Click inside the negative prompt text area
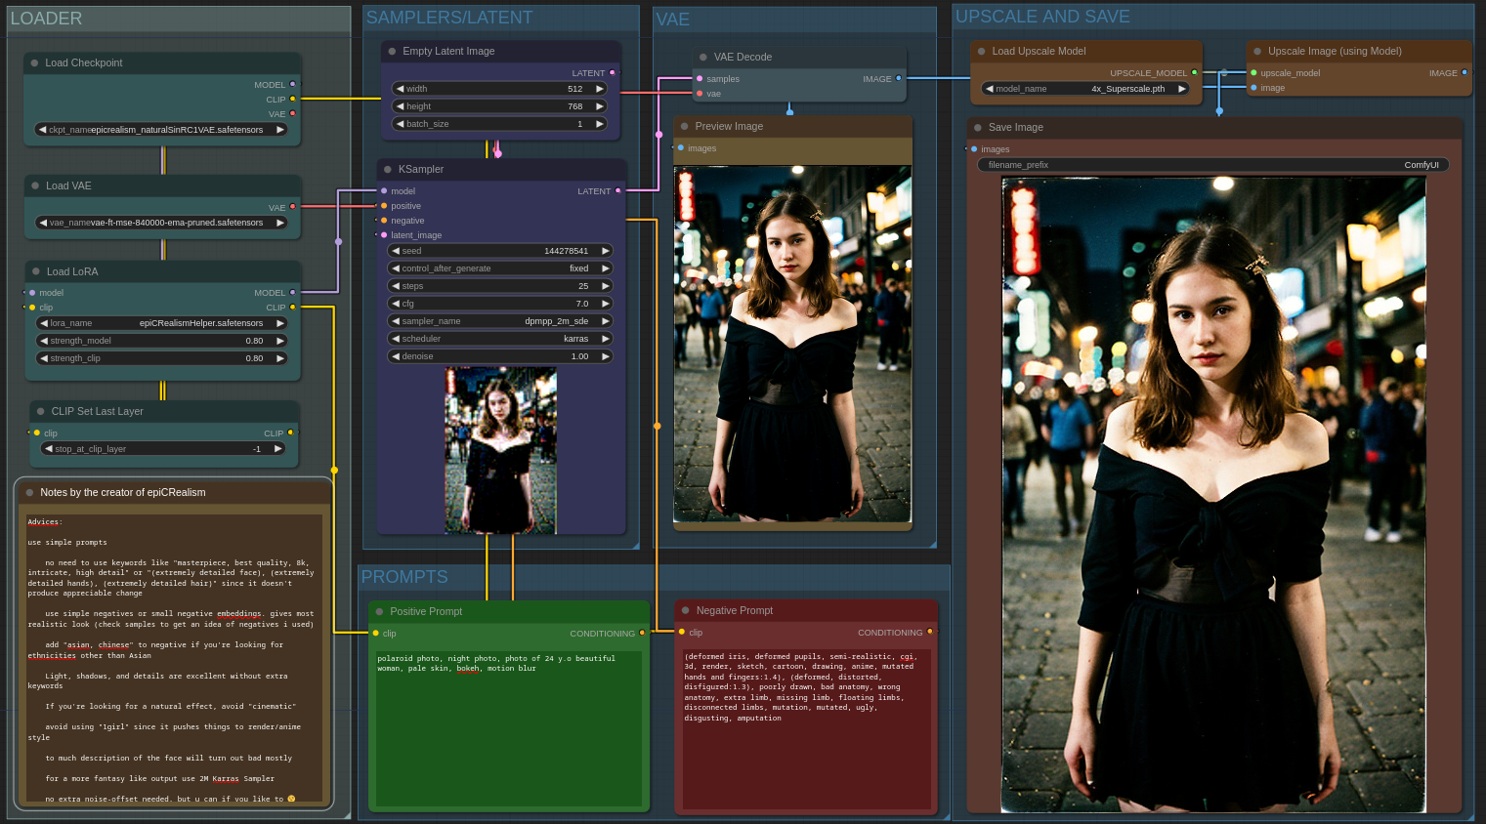This screenshot has height=824, width=1486. 806,727
